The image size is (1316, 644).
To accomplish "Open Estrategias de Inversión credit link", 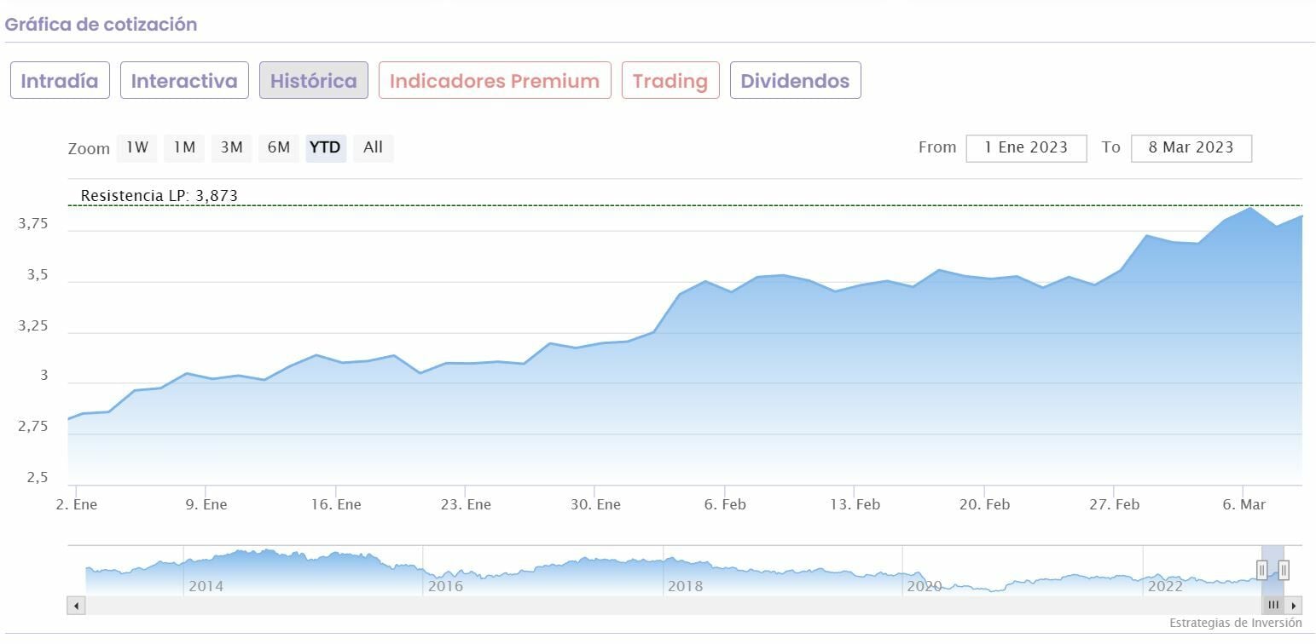I will (x=1235, y=623).
